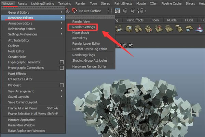
Task: Open Hypergraph: Connections option box
Action: tap(62, 68)
